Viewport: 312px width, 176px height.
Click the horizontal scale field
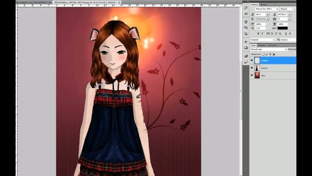tap(283, 24)
